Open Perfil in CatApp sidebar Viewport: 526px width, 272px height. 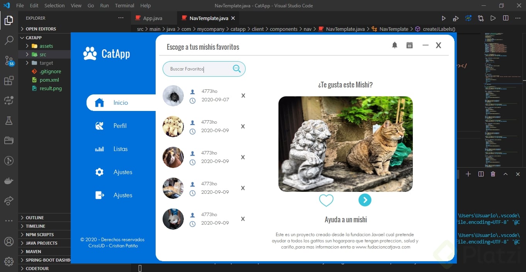click(x=120, y=126)
